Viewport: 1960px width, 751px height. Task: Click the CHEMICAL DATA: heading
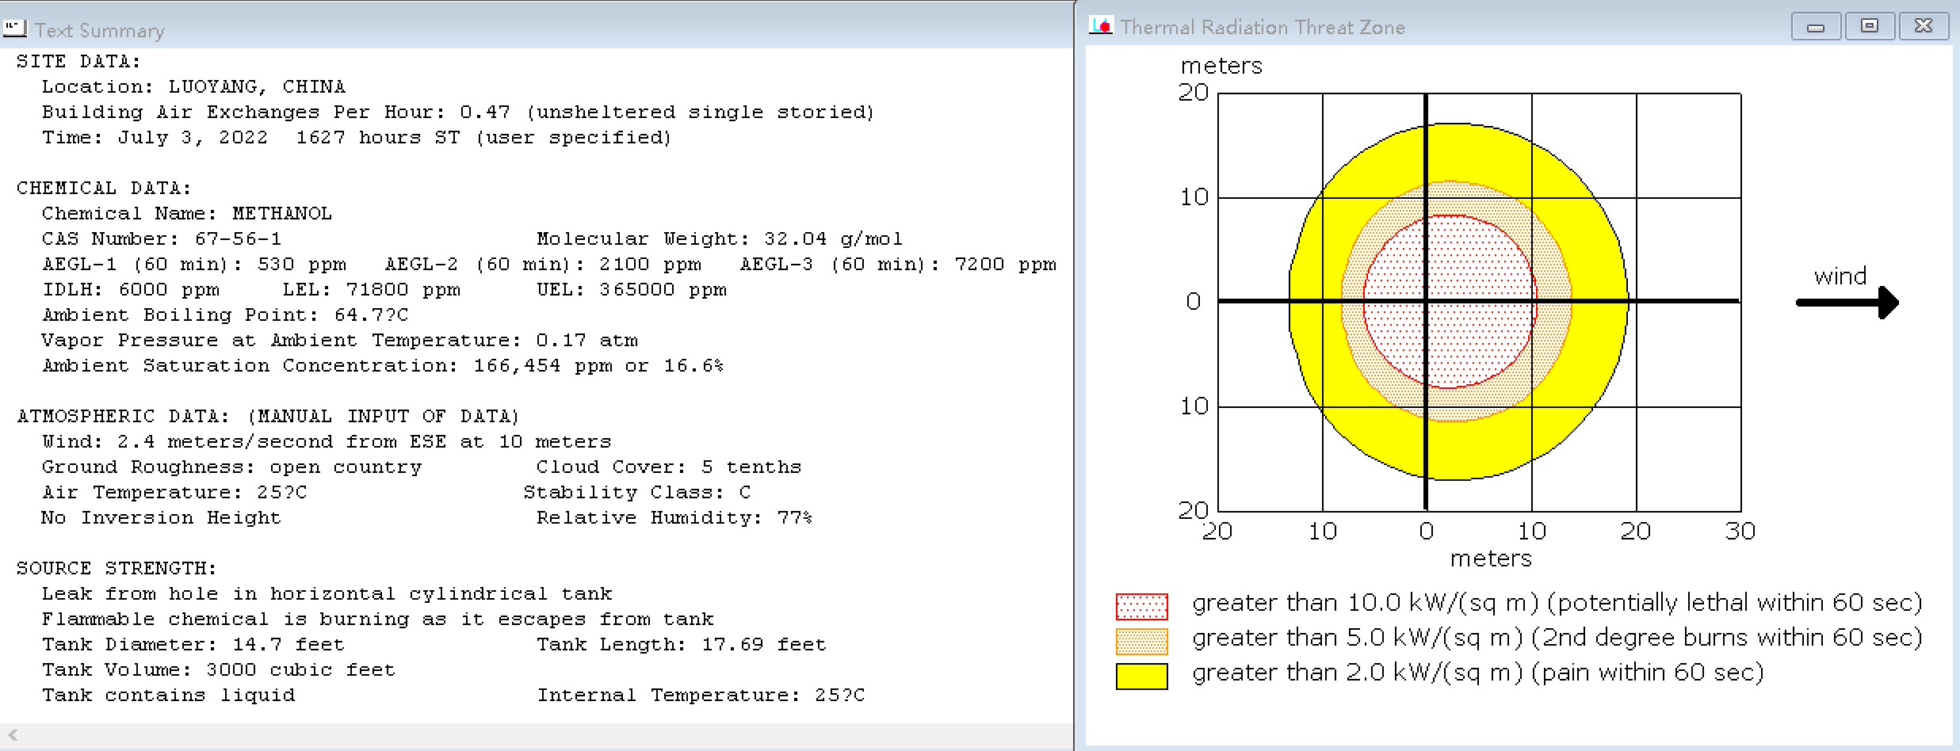(x=104, y=189)
